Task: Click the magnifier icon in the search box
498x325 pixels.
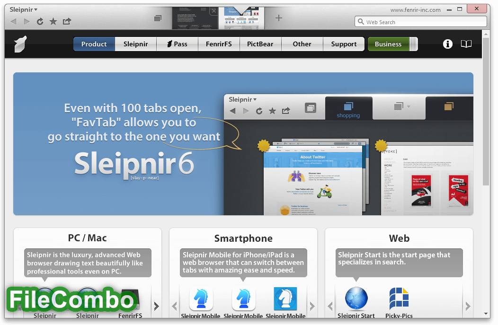Action: [361, 22]
